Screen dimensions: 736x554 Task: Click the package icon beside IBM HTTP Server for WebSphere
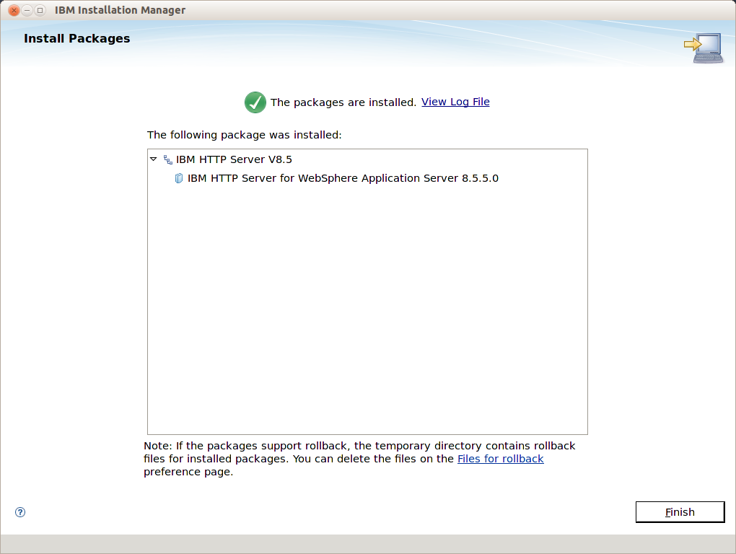179,178
